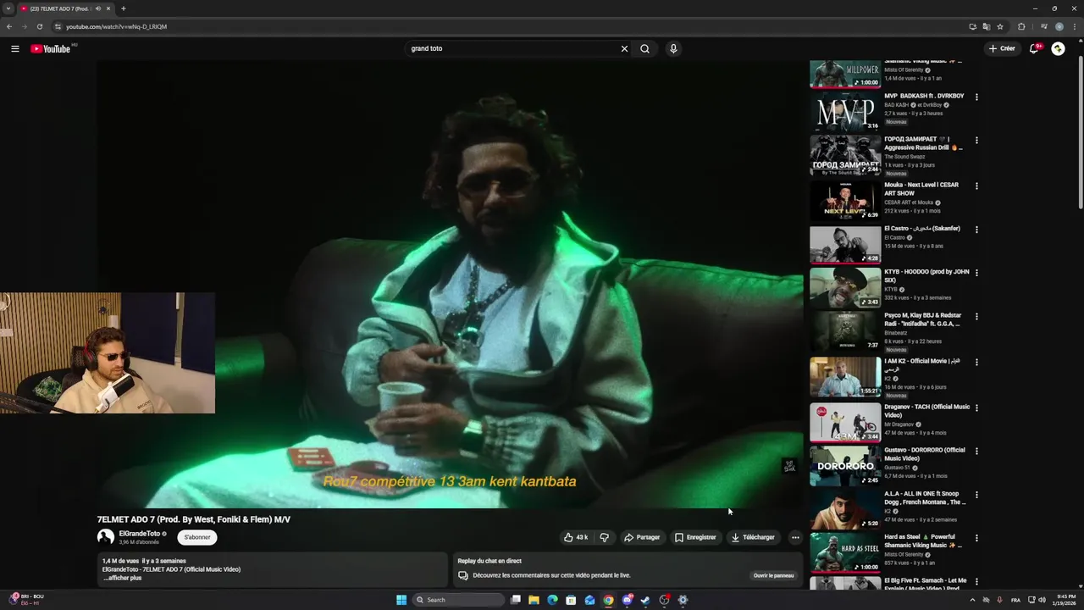The height and width of the screenshot is (610, 1084).
Task: Expand description with '...afficher plus'
Action: click(122, 578)
